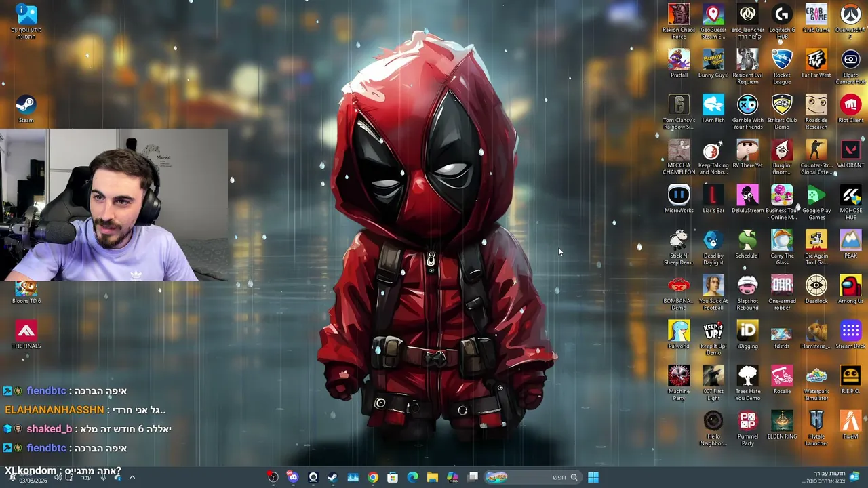Open the Steam desktop shortcut
Image resolution: width=868 pixels, height=488 pixels.
click(26, 108)
